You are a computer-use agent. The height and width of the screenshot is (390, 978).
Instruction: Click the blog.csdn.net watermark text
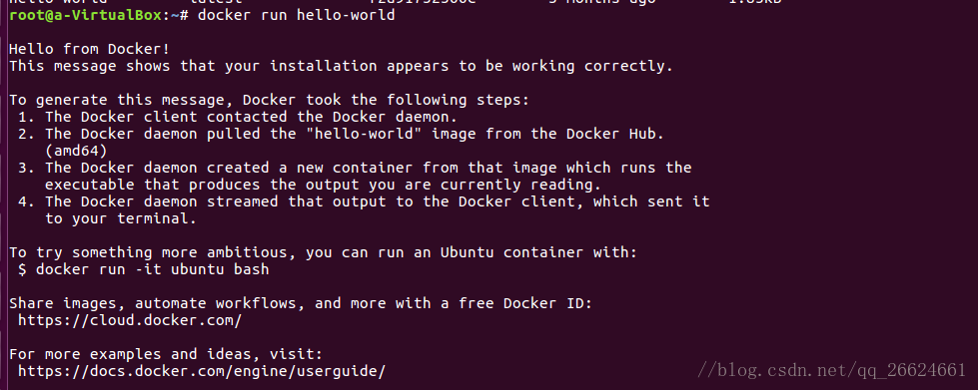tap(831, 371)
